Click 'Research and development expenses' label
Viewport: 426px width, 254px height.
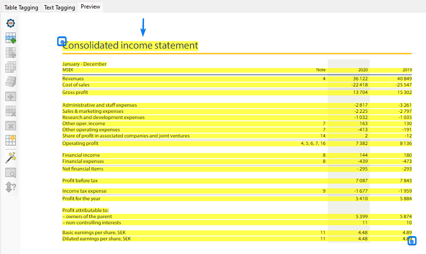pyautogui.click(x=103, y=118)
